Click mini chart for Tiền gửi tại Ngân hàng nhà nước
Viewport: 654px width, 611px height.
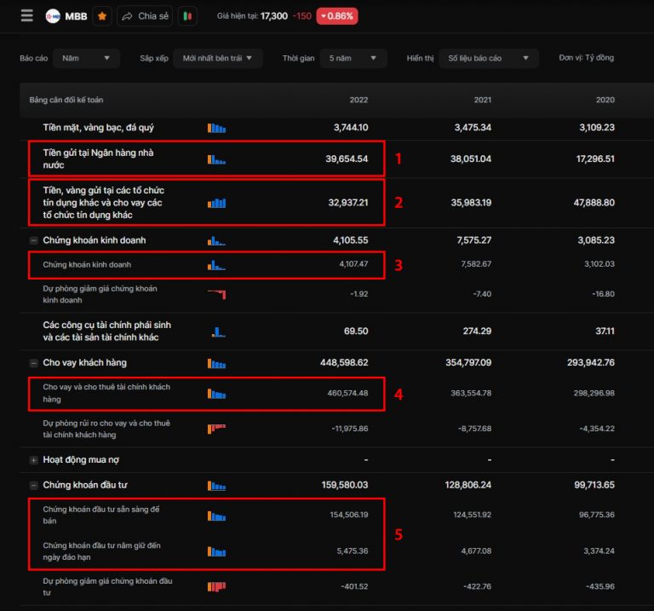[216, 159]
